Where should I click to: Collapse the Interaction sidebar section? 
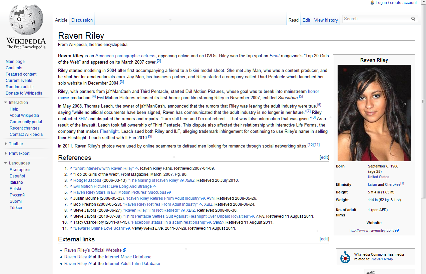click(5, 103)
